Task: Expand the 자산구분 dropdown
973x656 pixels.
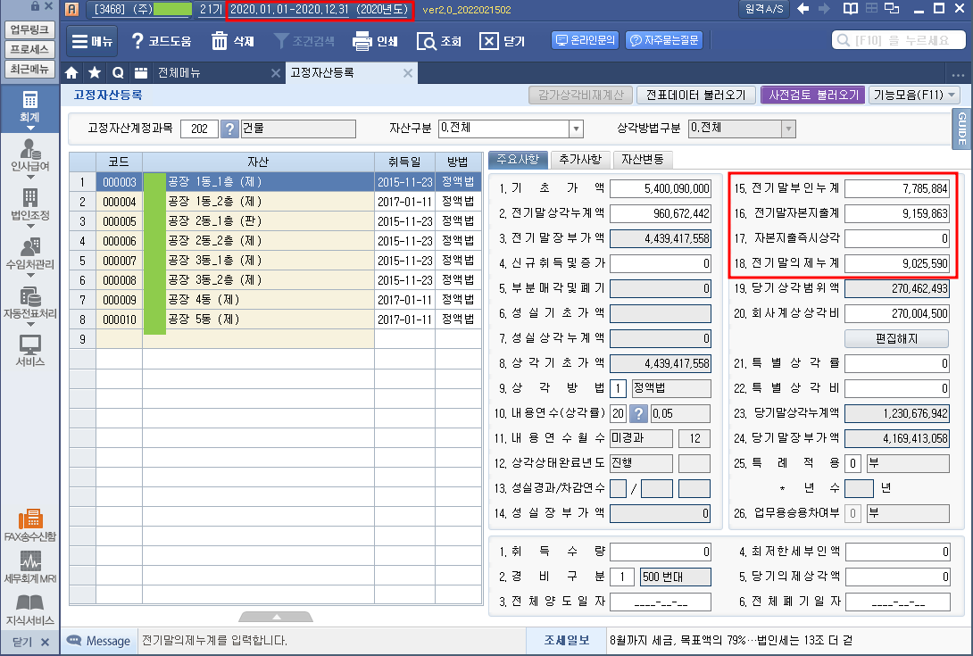Action: click(x=576, y=129)
